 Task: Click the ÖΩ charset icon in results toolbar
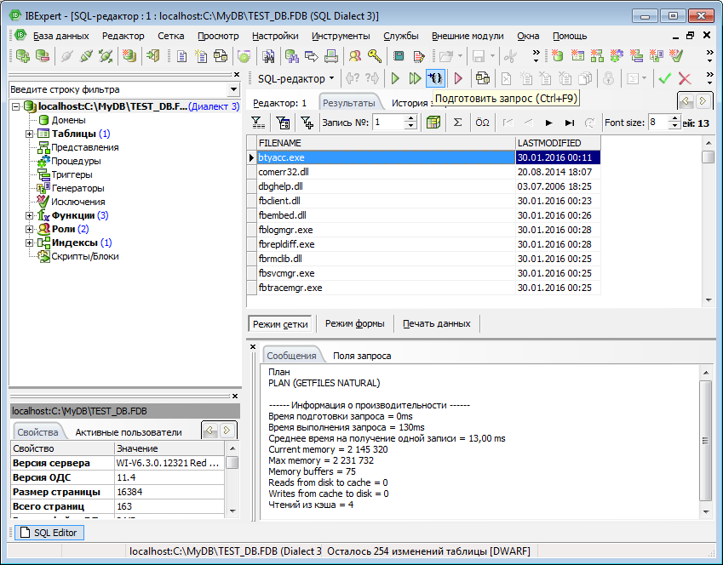482,123
